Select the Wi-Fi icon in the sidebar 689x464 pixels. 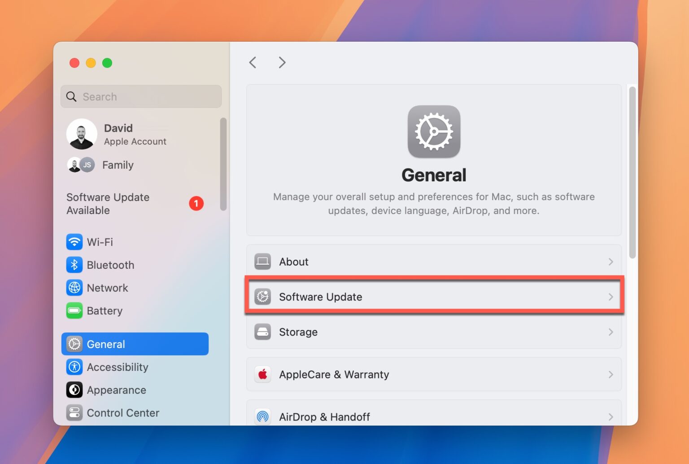point(74,242)
